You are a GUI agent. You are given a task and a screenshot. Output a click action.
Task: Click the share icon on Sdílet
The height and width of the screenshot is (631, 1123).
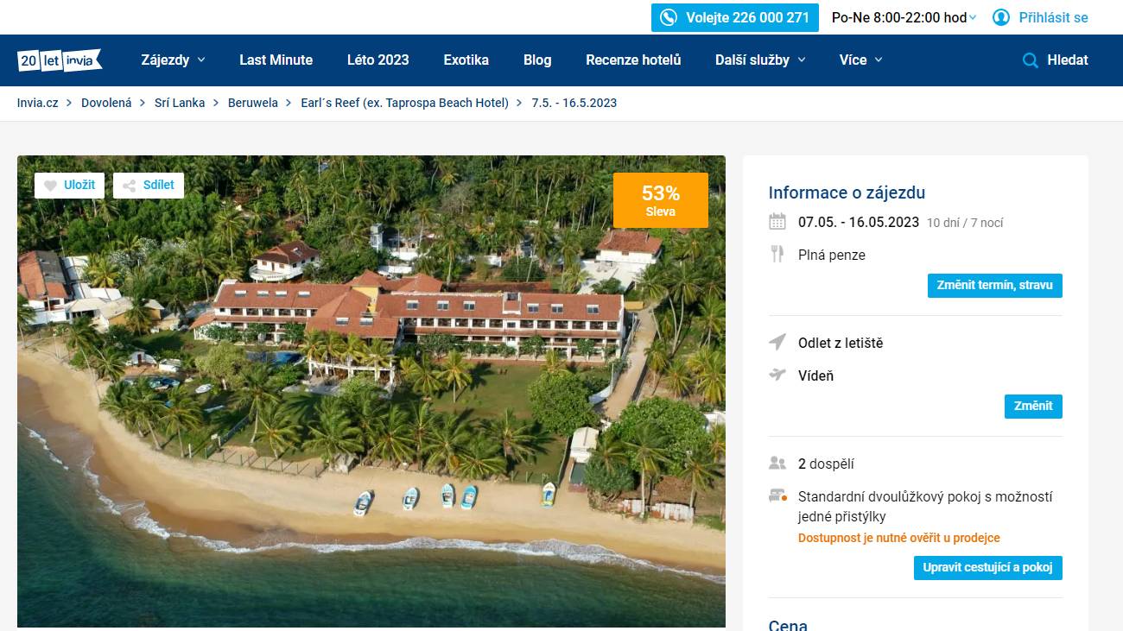click(x=130, y=186)
